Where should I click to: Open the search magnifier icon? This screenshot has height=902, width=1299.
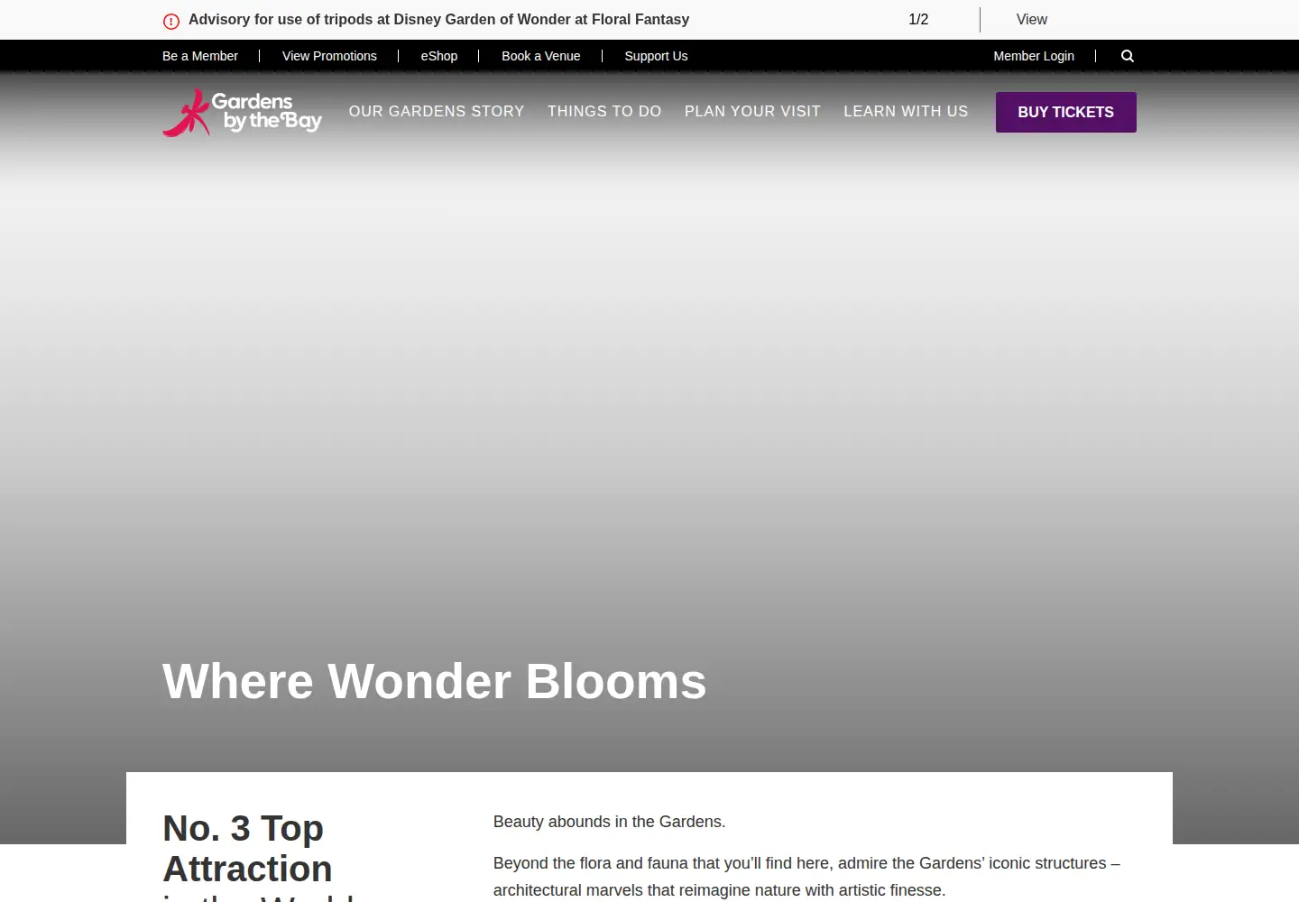[x=1128, y=56]
